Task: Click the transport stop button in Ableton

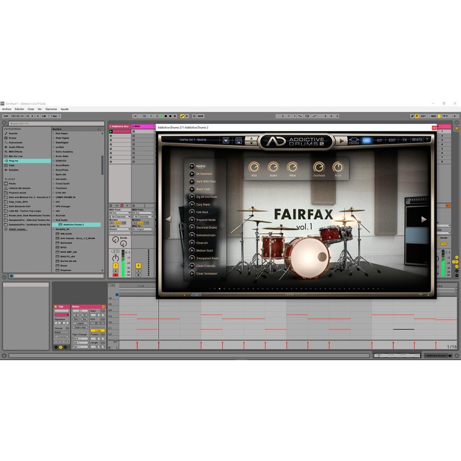Action: pos(166,116)
